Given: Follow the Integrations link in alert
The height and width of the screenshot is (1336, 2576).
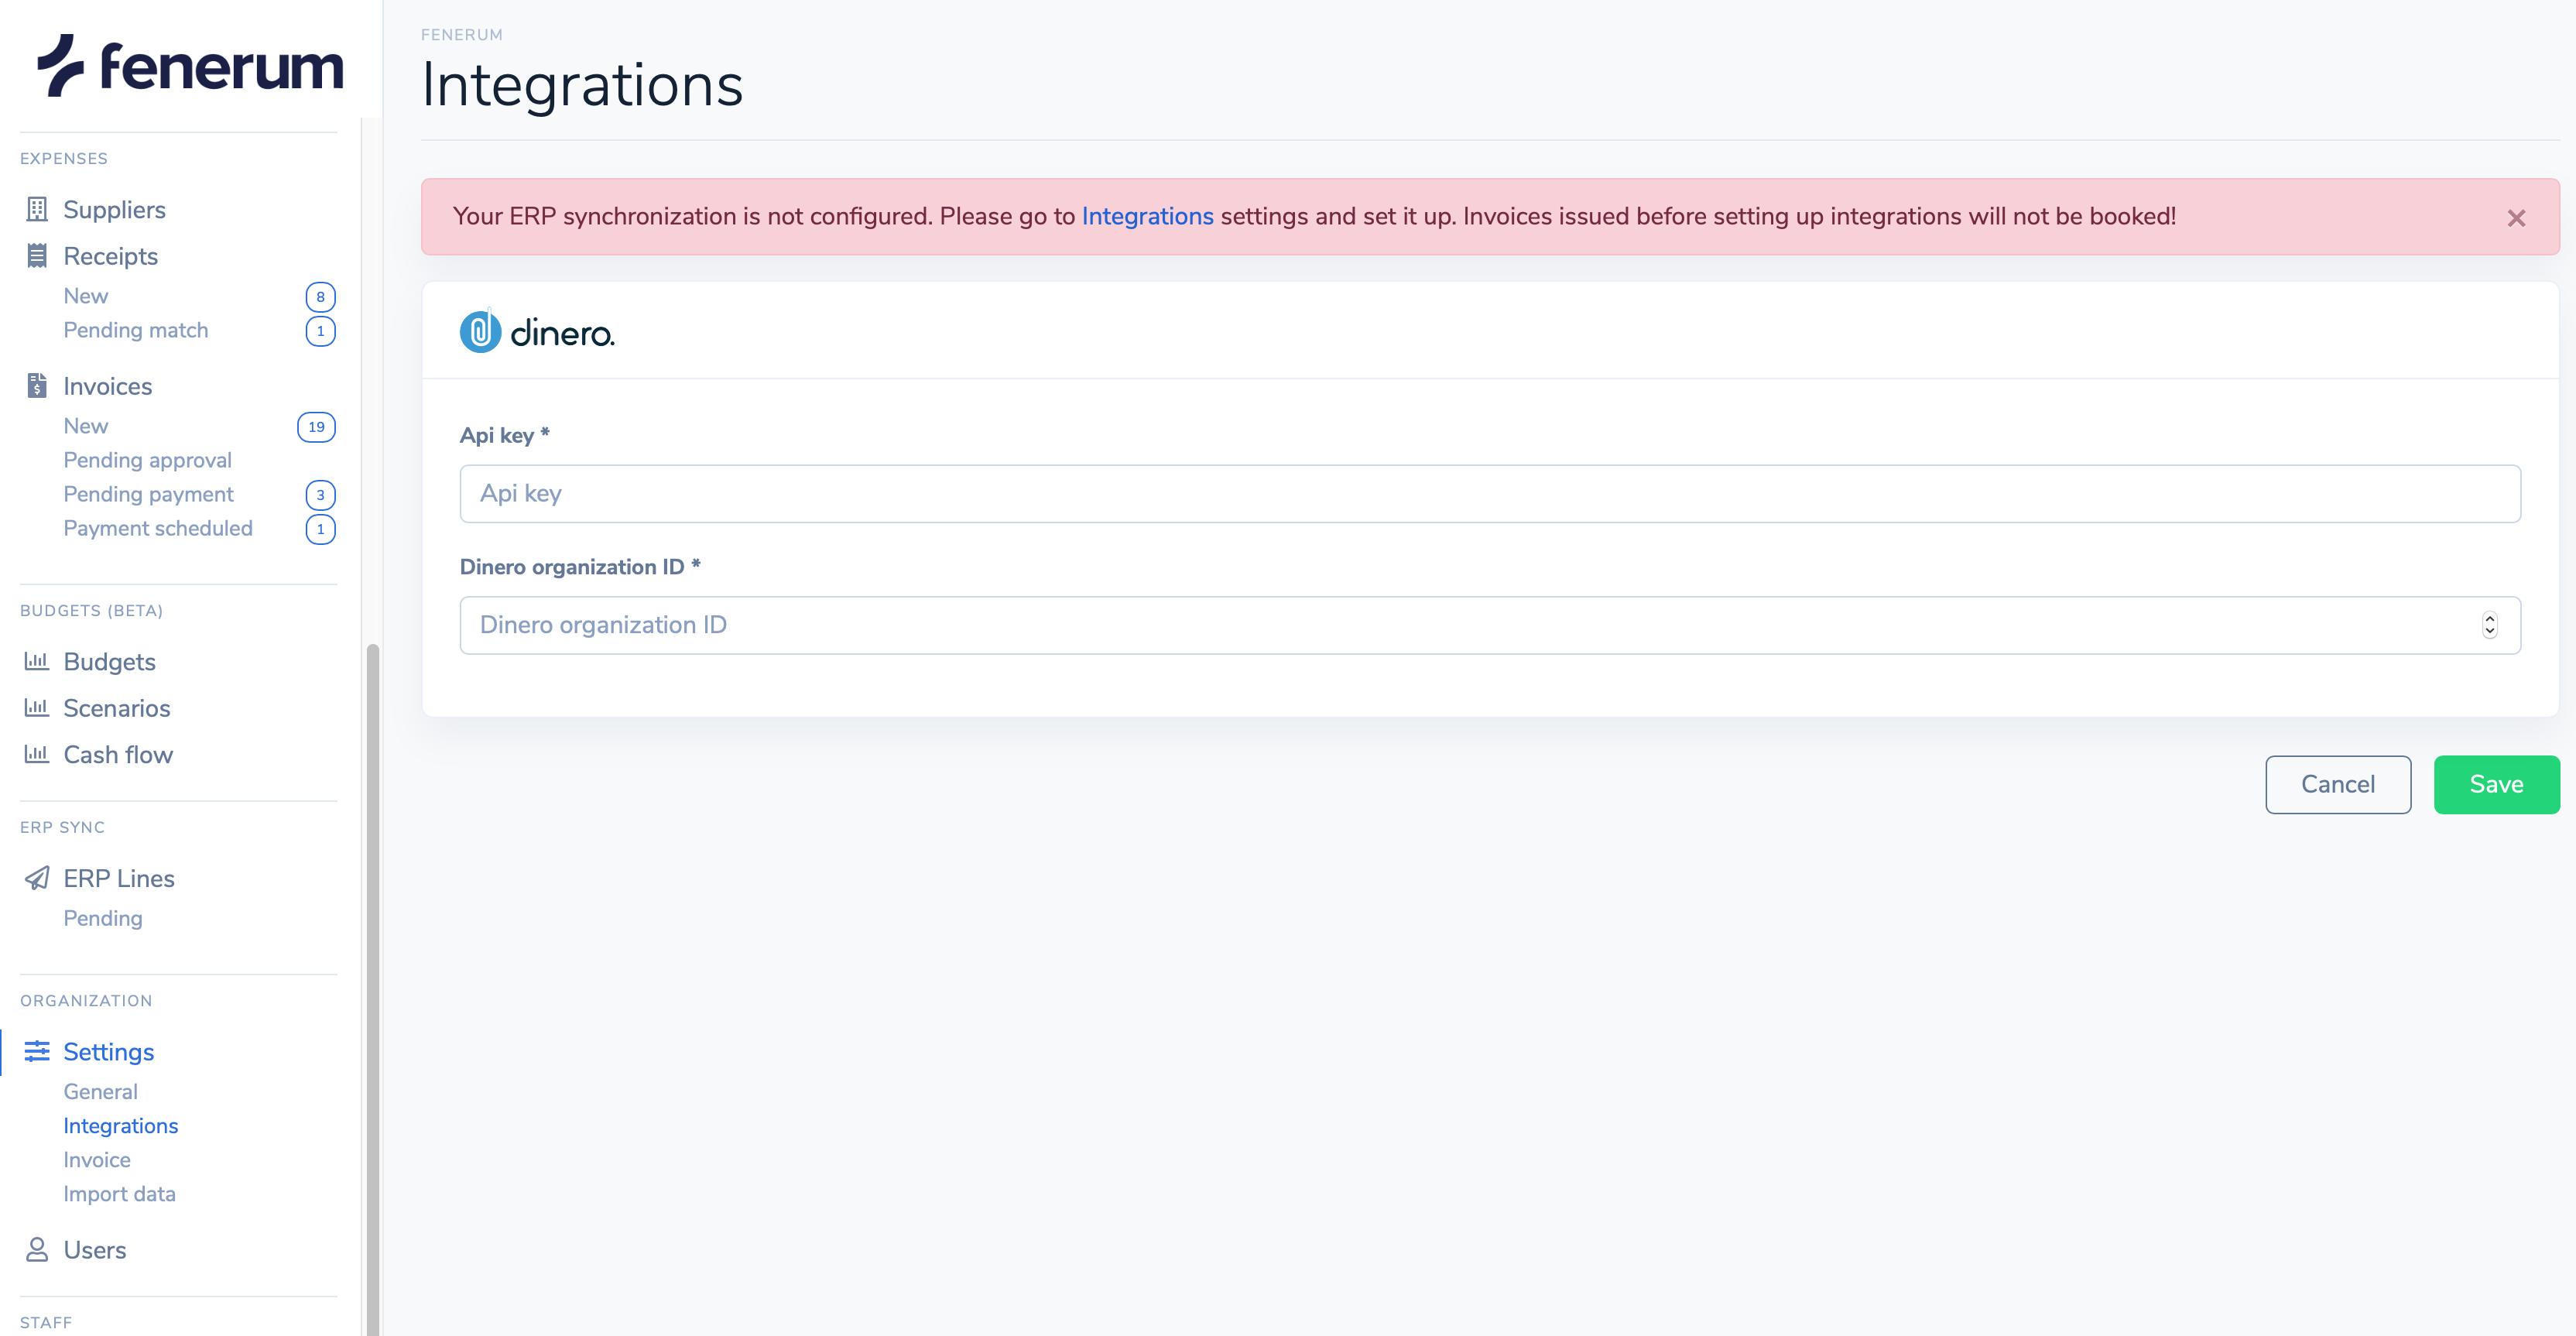Looking at the screenshot, I should point(1147,216).
